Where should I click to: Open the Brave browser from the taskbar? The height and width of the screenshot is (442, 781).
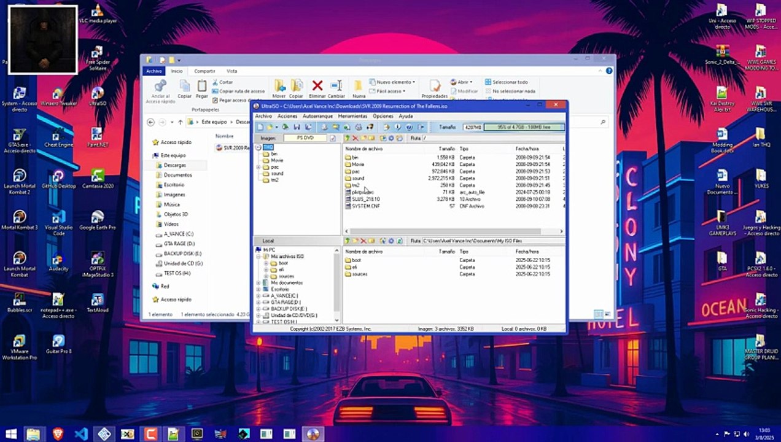(58, 434)
